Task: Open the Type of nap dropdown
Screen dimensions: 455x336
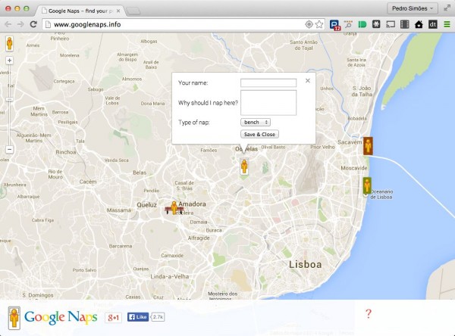Action: [x=256, y=123]
